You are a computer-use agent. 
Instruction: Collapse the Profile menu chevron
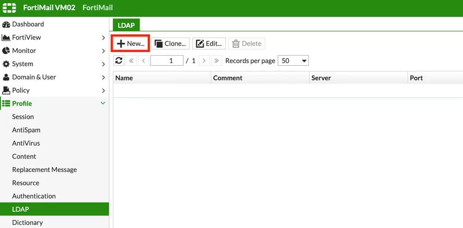click(x=103, y=103)
